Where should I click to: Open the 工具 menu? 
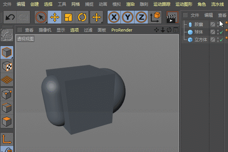coord(62,4)
